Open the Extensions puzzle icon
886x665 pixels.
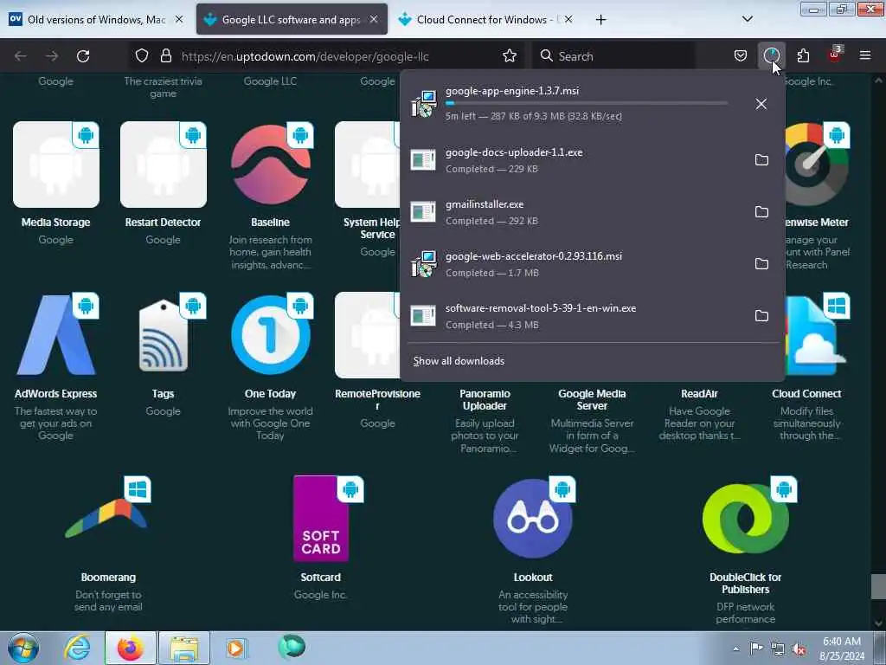(803, 56)
